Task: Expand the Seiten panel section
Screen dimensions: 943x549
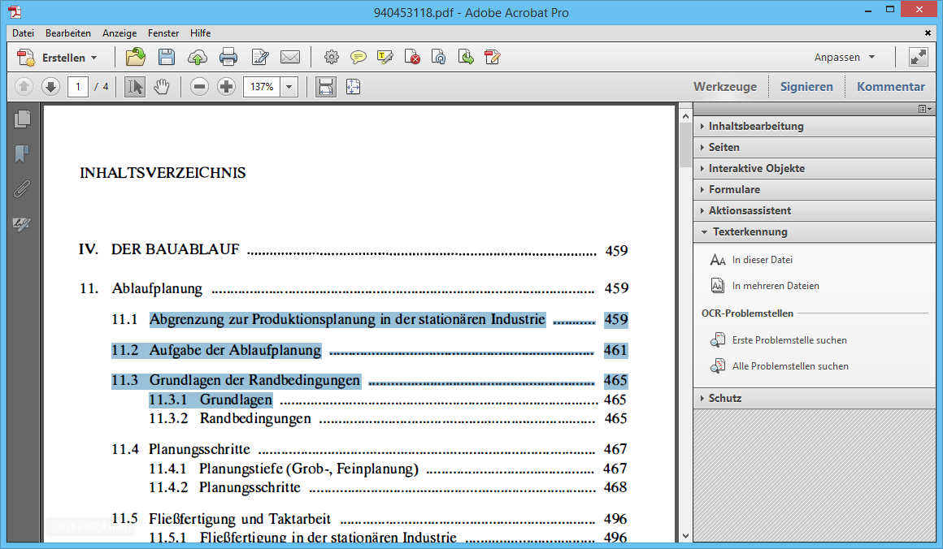Action: pyautogui.click(x=724, y=147)
